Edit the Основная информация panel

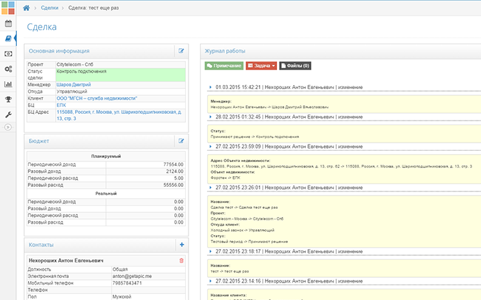click(180, 51)
